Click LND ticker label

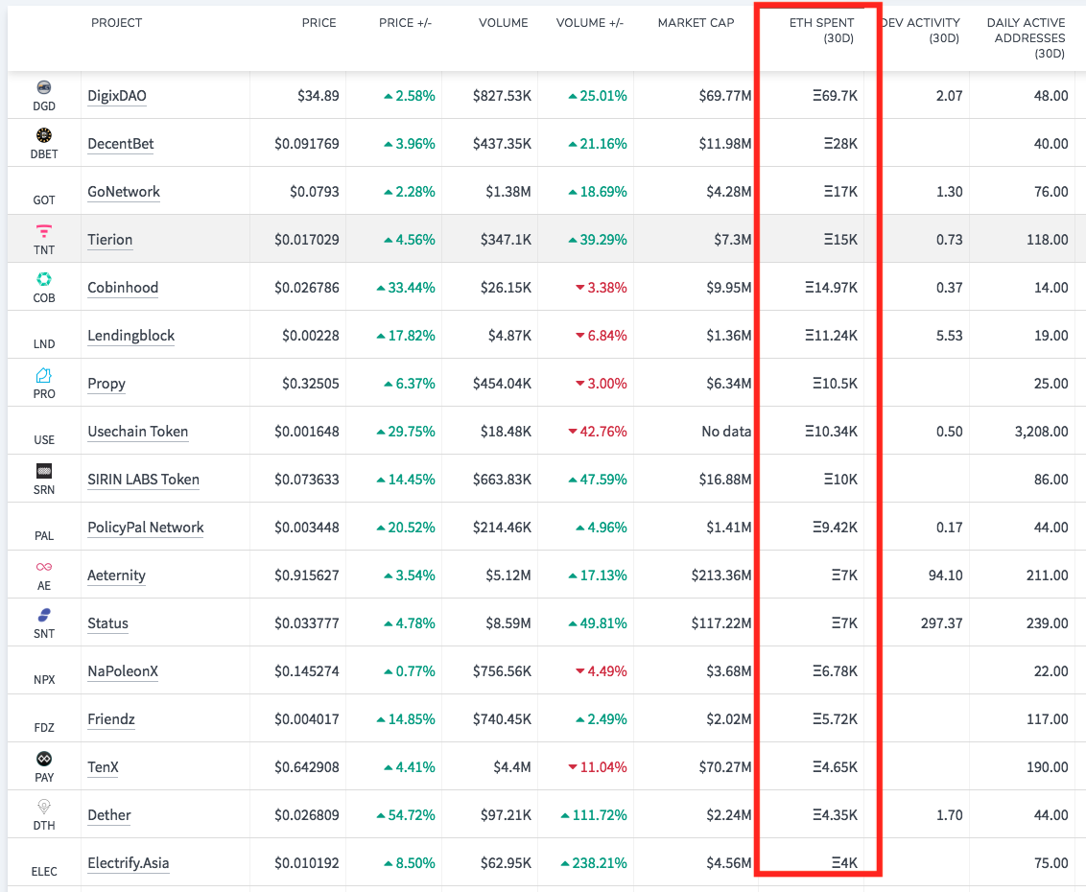[x=43, y=344]
